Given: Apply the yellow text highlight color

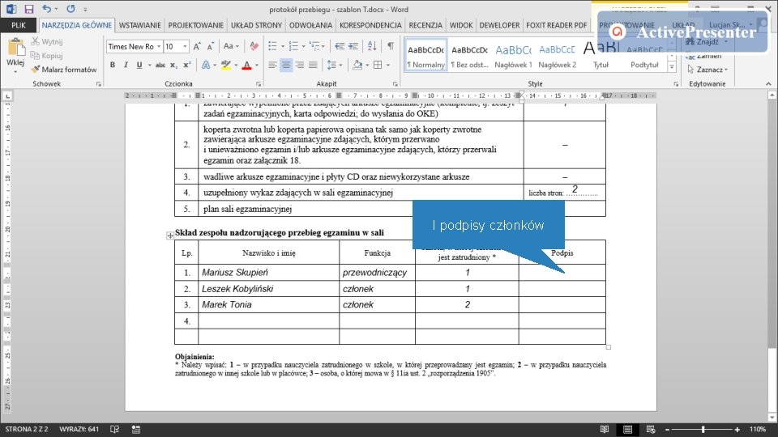Looking at the screenshot, I should (226, 65).
